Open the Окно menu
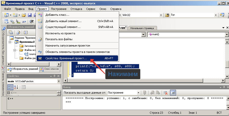 pos(103,9)
